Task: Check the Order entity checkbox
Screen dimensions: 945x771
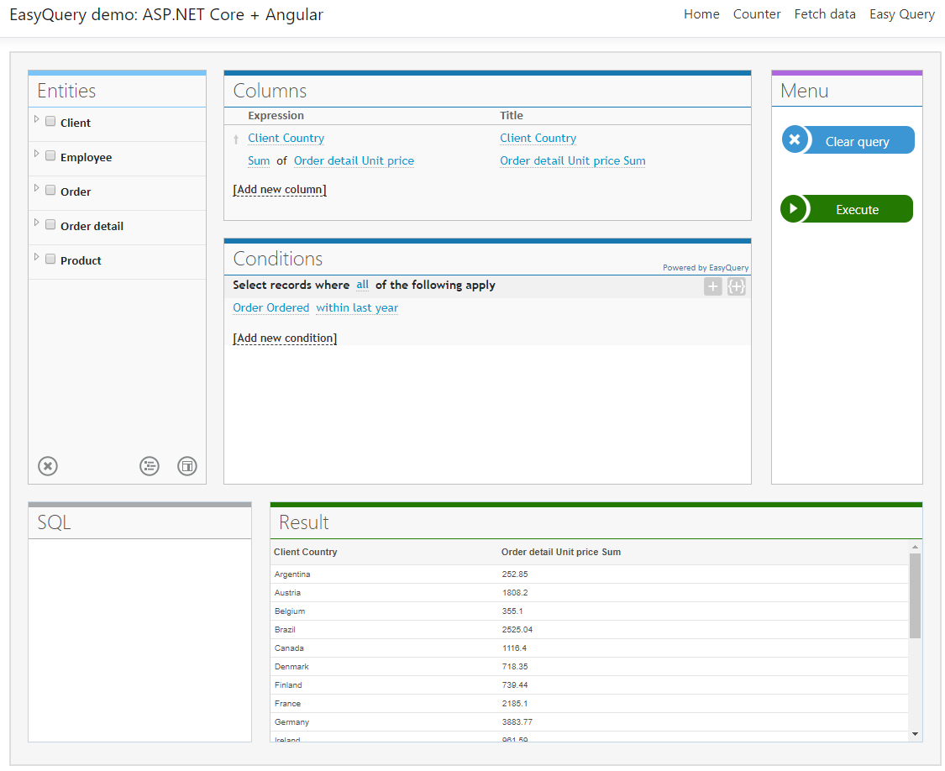Action: click(x=50, y=190)
